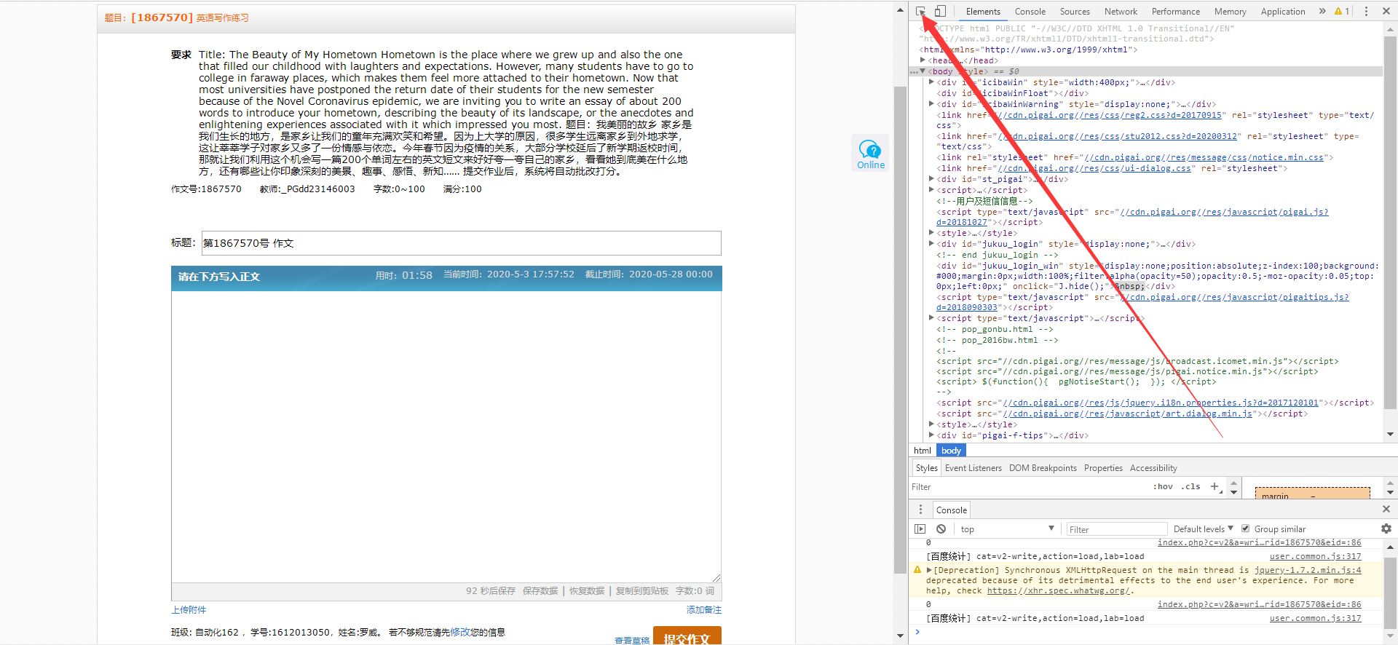Select the DOM Breakpoints tab

(x=1043, y=468)
